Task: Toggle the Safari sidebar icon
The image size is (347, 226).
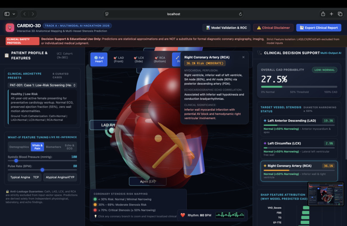Action: pos(7,14)
